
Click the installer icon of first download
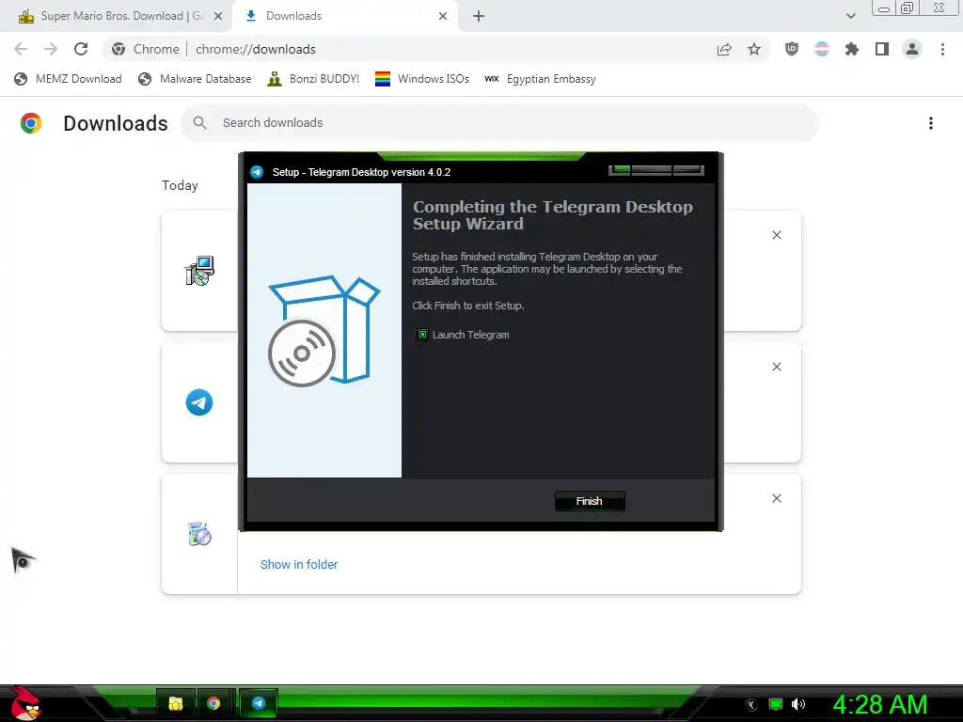point(199,271)
